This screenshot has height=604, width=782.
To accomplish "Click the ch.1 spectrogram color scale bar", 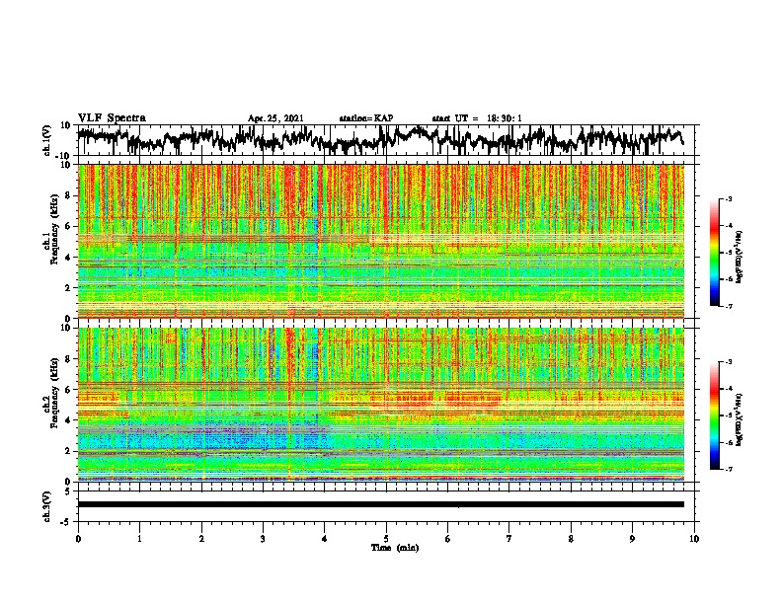I will click(715, 253).
